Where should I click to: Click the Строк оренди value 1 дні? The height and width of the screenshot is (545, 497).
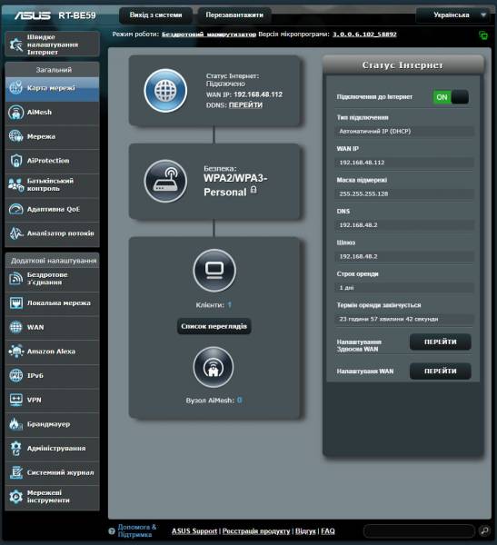click(x=404, y=288)
